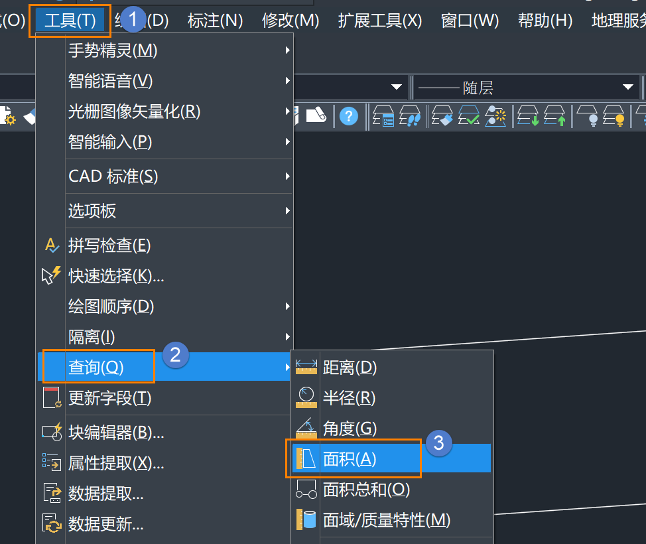Open the 窗口(W) menu

(470, 21)
